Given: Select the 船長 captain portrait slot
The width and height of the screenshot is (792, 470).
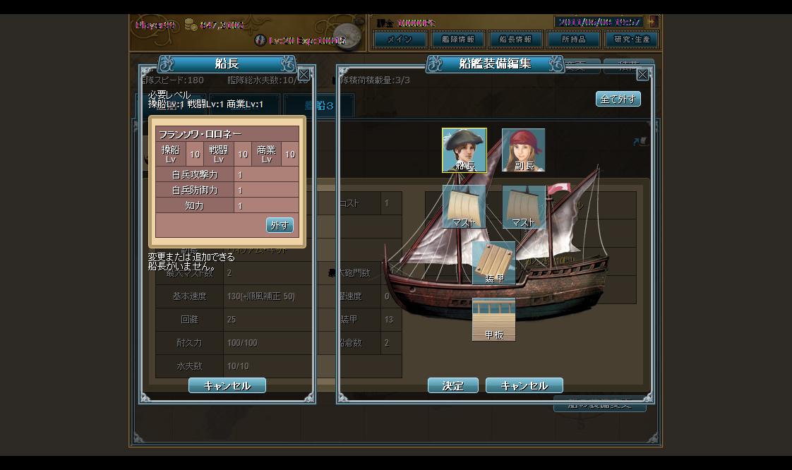Looking at the screenshot, I should tap(464, 150).
